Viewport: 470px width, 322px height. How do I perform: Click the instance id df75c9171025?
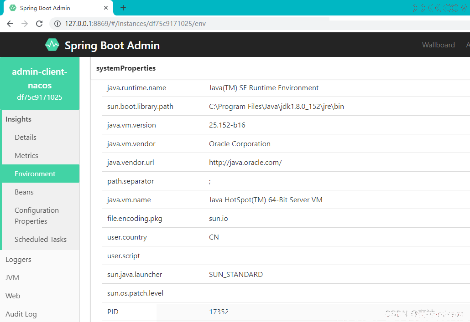pos(40,97)
